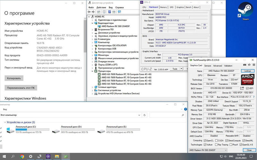Click GPU-Z BIOS export share icon

(242, 88)
